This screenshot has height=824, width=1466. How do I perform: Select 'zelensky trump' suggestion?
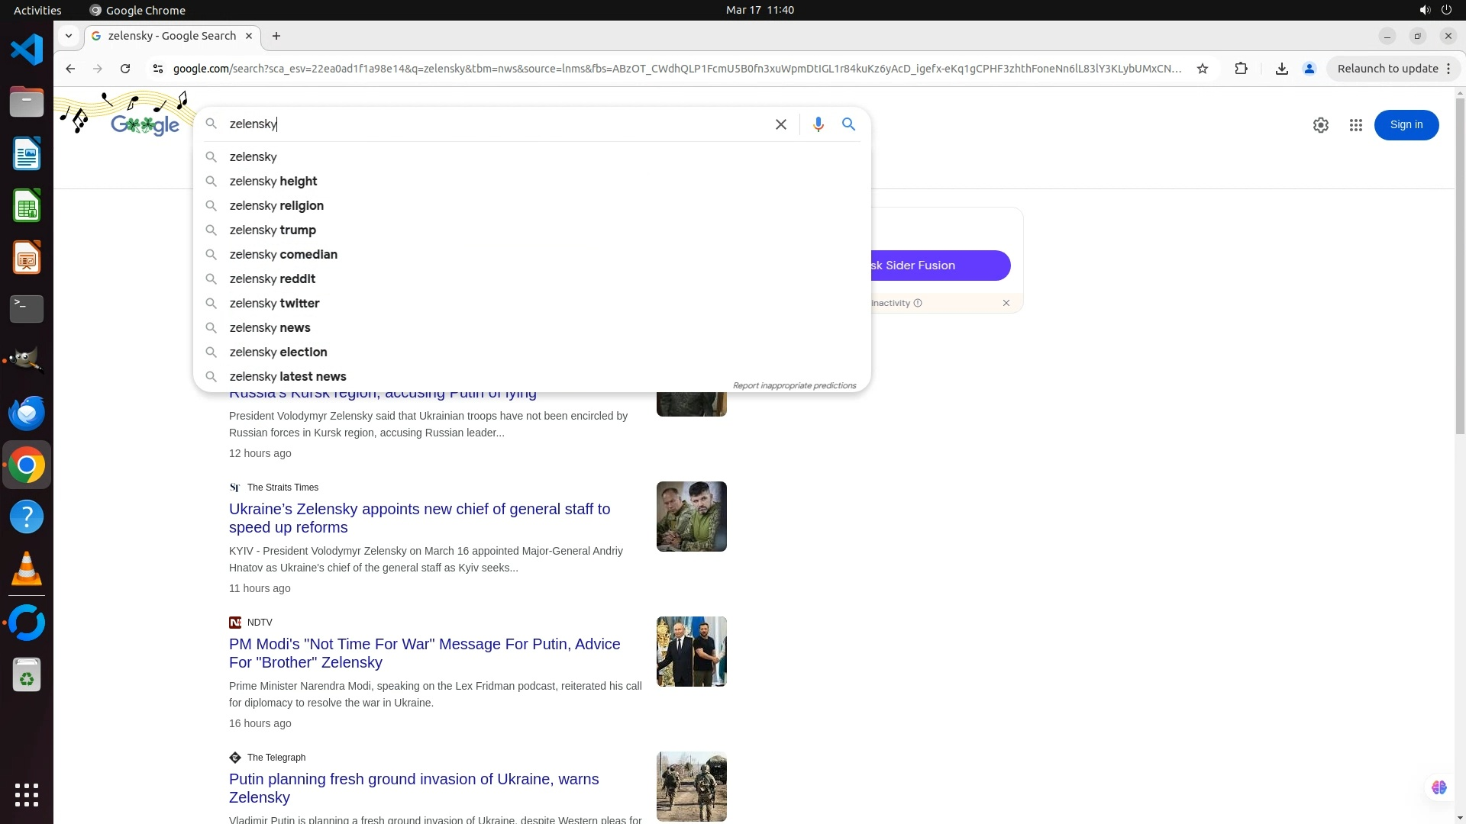[x=273, y=230]
